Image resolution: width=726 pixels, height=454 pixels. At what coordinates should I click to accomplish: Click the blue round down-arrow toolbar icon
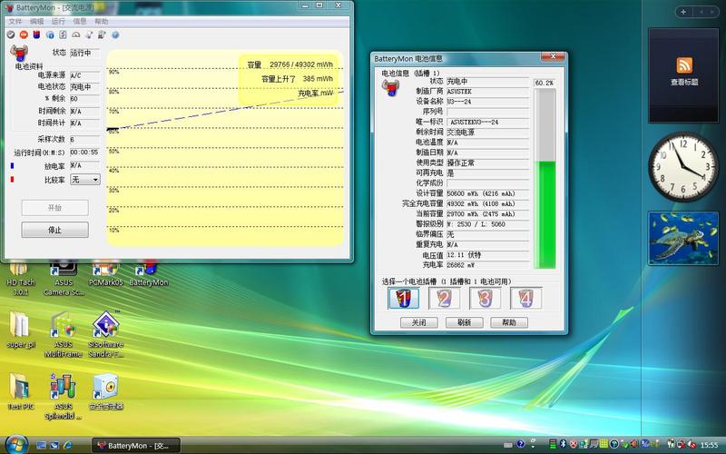pos(115,35)
